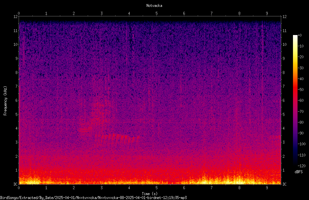This screenshot has width=309, height=200.
Task: Select the 4 second marker on bottom axis
Action: [x=129, y=188]
